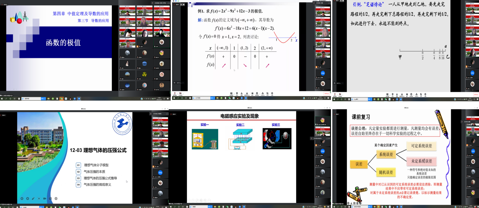Open Apps item in f(x) example meeting toolbar

click(268, 93)
